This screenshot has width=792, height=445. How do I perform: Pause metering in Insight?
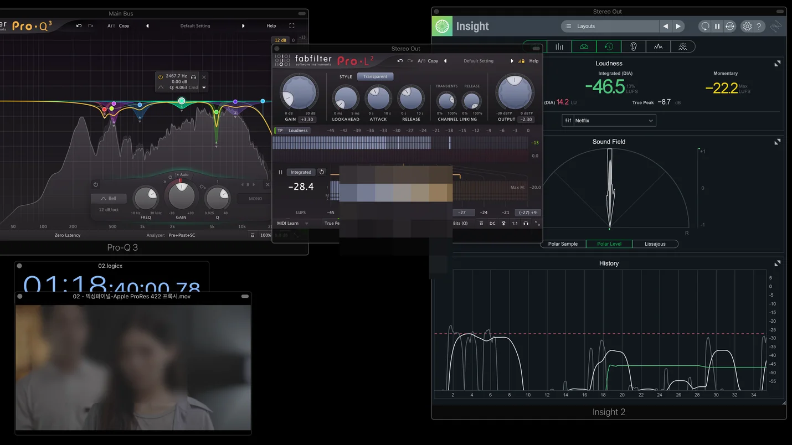(717, 26)
